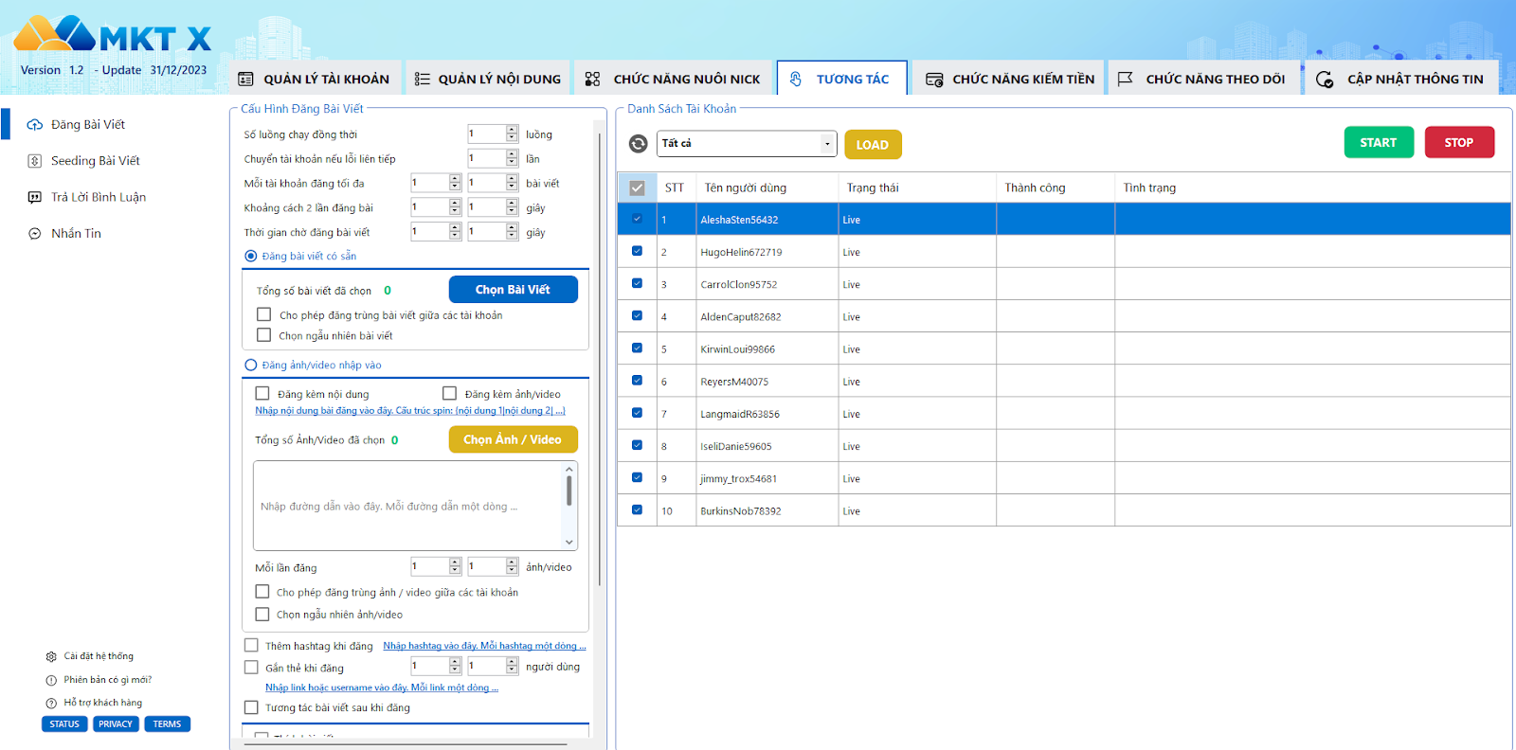Click the Cài đặt hệ thống gear icon
The image size is (1516, 750).
51,656
